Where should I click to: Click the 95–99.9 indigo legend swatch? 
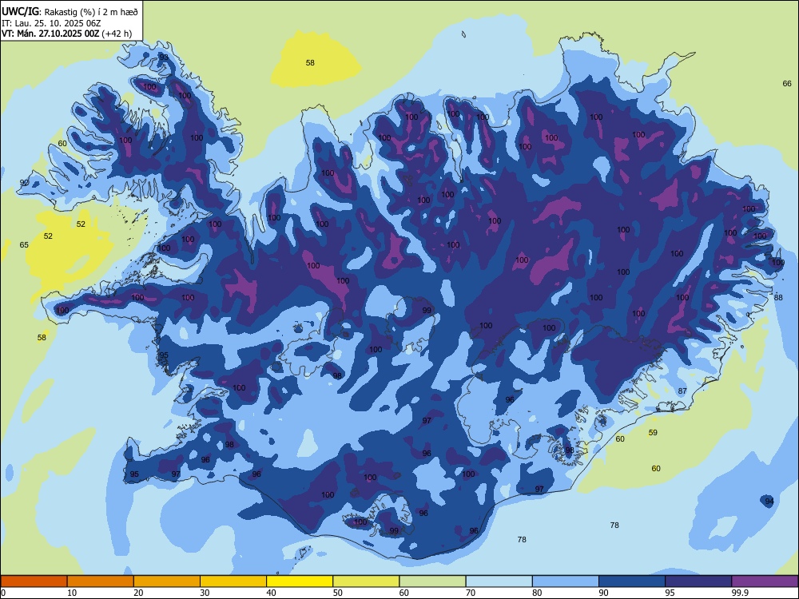[x=698, y=581]
